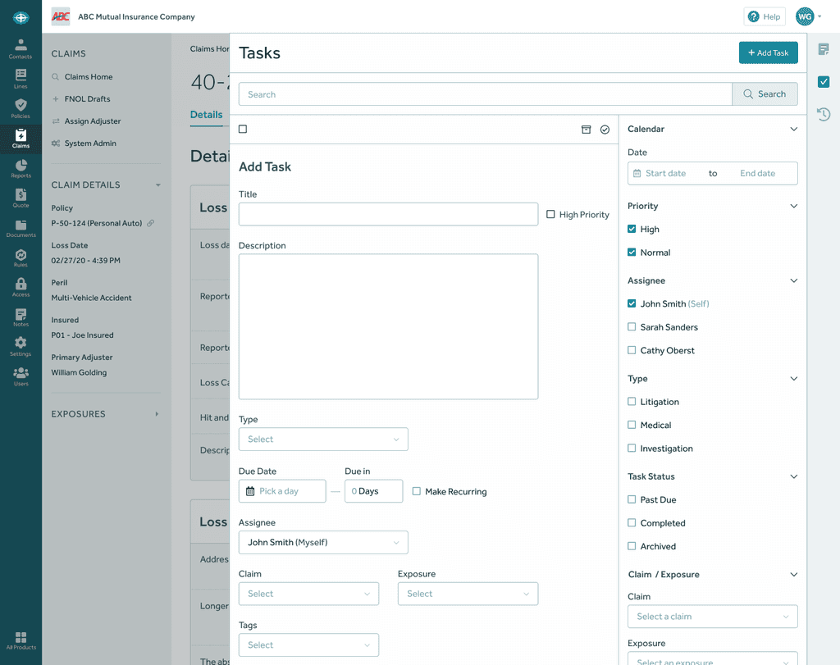Open Documents folder icon

click(21, 228)
